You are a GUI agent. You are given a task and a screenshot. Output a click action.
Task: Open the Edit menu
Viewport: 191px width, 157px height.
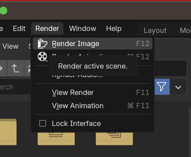[19, 29]
